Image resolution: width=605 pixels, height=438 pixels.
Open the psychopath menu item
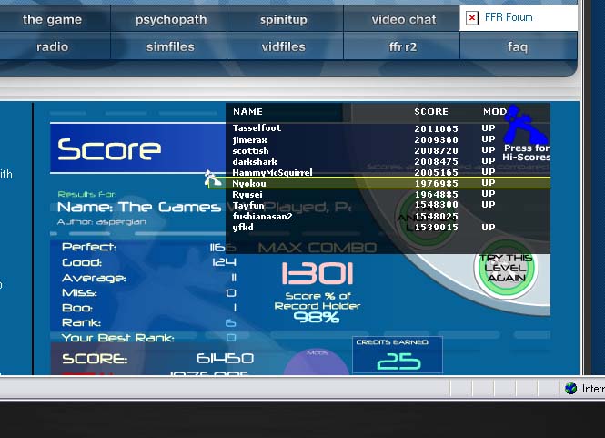point(171,19)
